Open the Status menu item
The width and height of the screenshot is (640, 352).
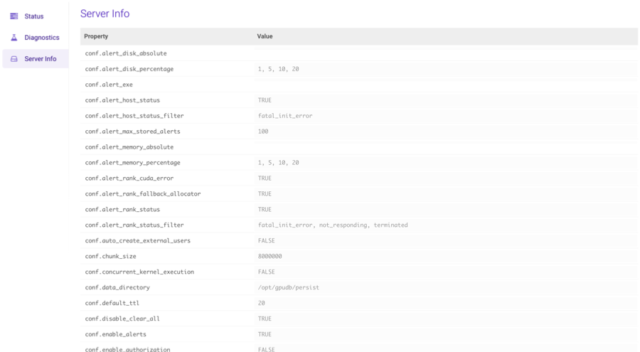33,16
